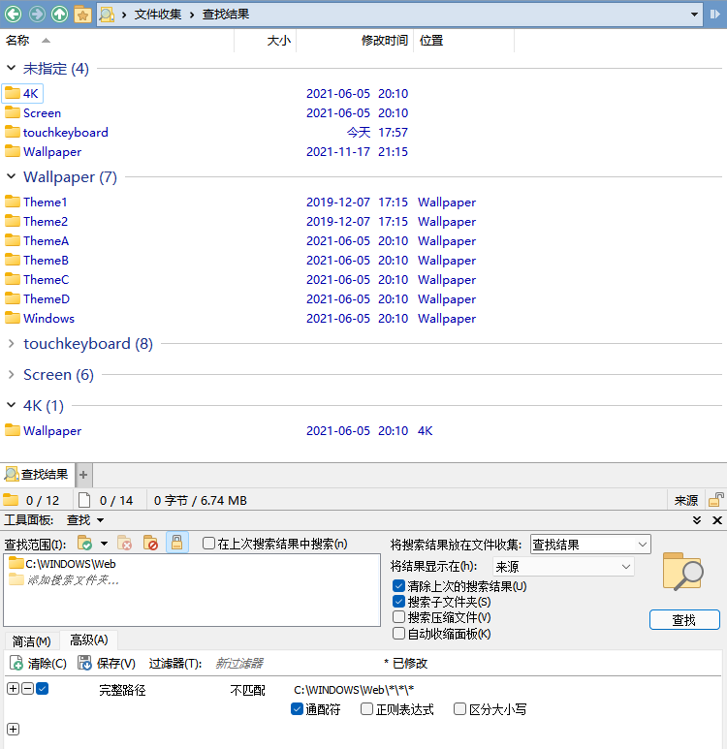The image size is (727, 749).
Task: Open the path bar history dropdown
Action: [694, 15]
